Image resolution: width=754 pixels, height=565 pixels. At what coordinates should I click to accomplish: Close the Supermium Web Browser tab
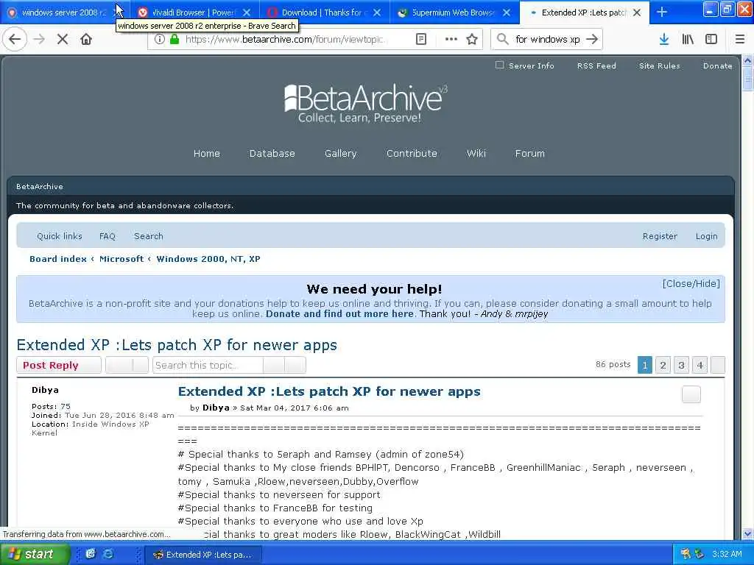pos(507,13)
